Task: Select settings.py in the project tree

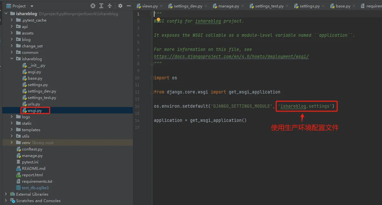Action: coord(37,85)
